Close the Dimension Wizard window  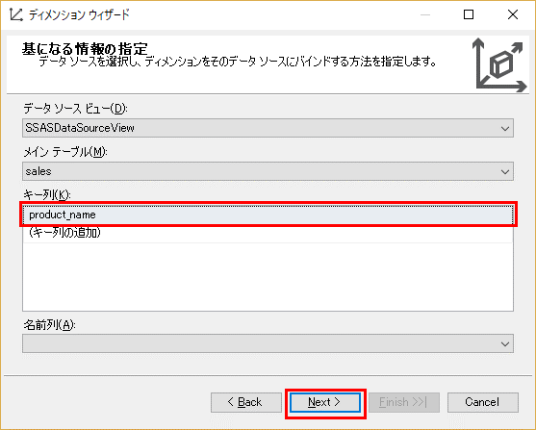pyautogui.click(x=513, y=14)
